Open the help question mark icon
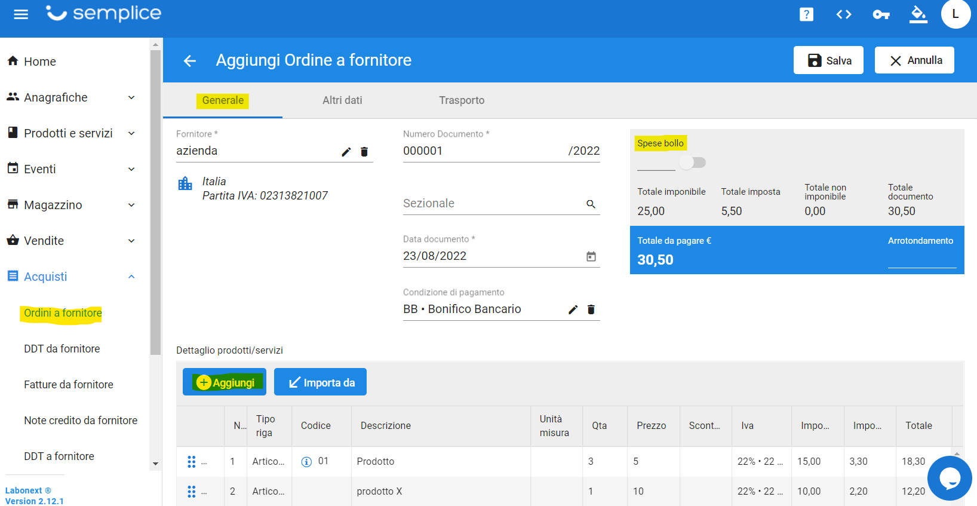This screenshot has height=506, width=977. [806, 14]
